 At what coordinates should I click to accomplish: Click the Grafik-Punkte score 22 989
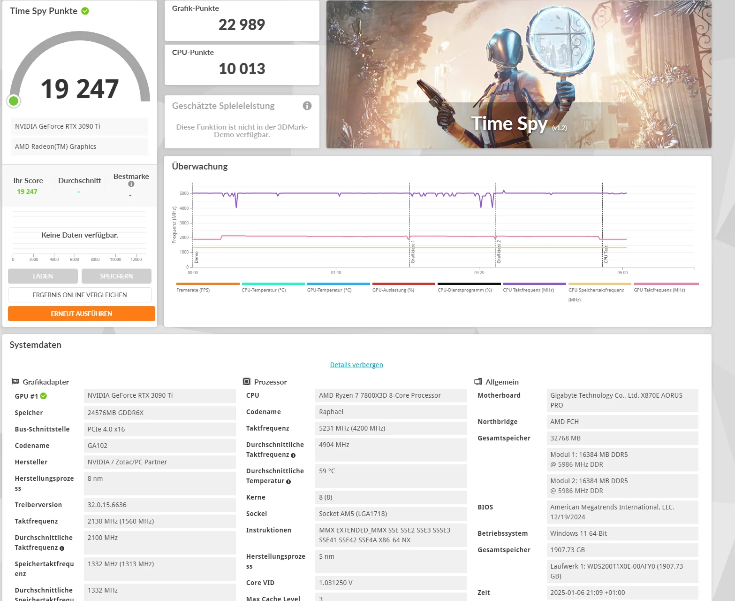click(242, 24)
